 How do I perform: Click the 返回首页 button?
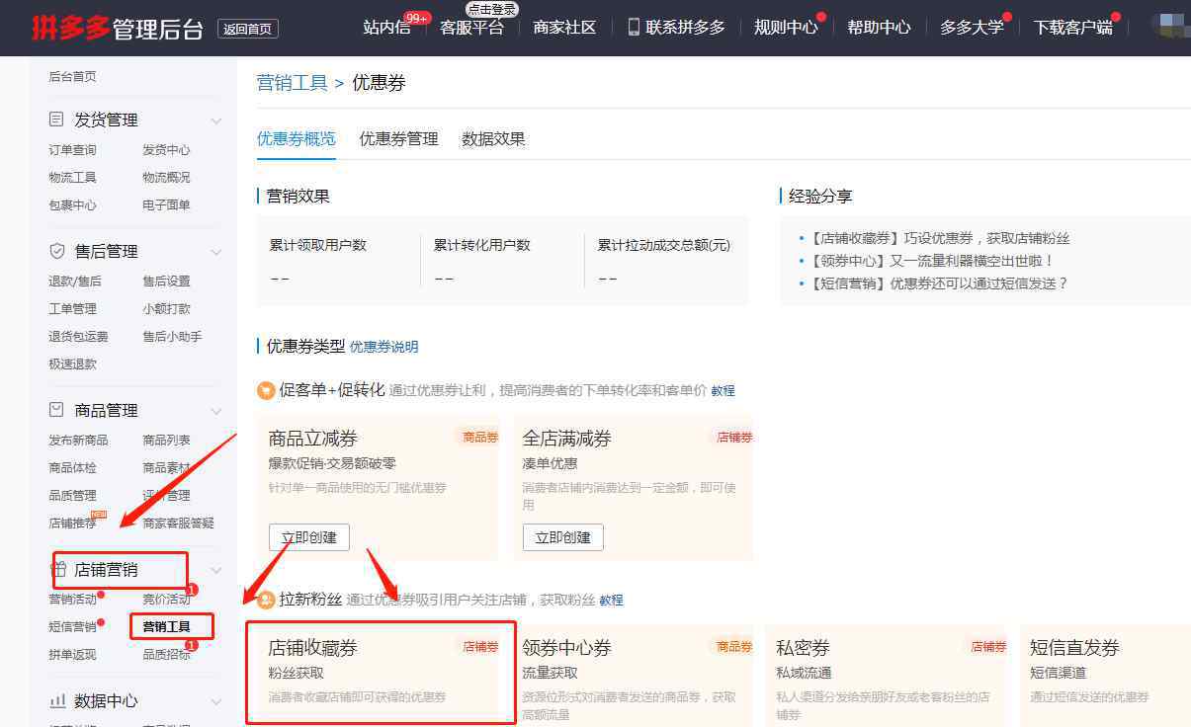248,29
